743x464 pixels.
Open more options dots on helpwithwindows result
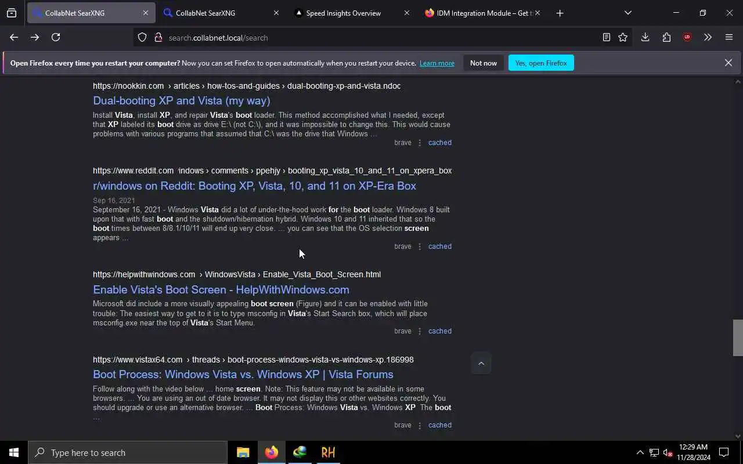coord(420,331)
